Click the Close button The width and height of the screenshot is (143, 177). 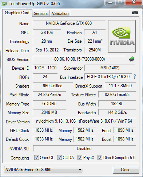tap(126, 170)
